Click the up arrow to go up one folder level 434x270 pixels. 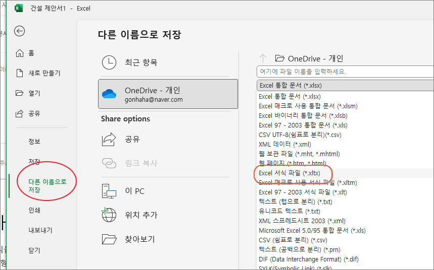point(263,58)
